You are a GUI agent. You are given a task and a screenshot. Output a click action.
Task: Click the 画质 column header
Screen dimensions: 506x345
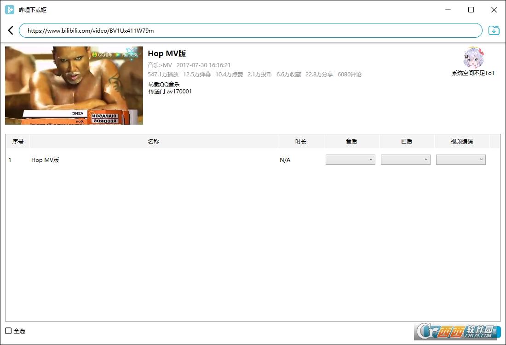(407, 141)
